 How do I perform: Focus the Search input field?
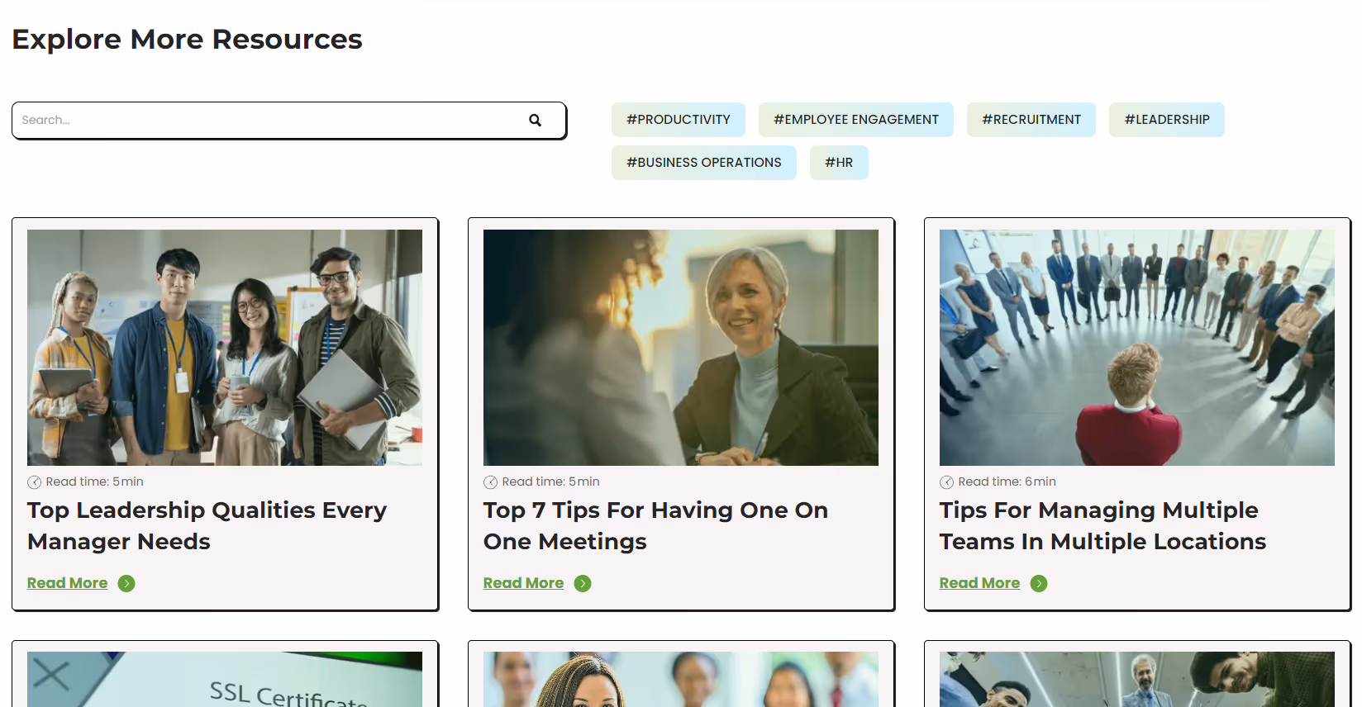[289, 121]
